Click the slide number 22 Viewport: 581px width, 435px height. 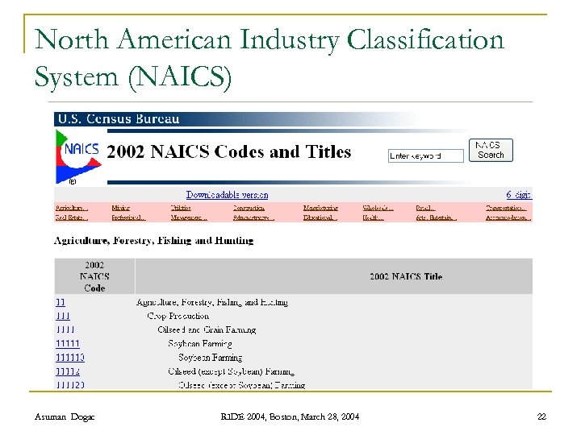pos(541,416)
